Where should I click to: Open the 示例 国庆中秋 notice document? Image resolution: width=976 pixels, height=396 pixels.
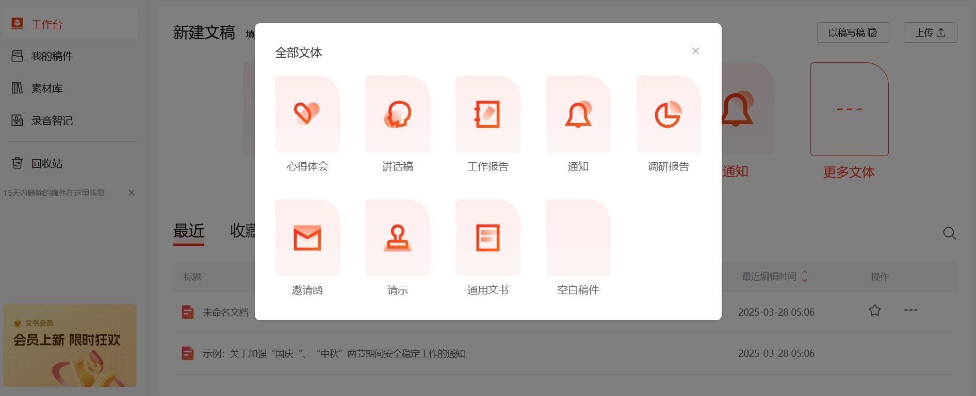click(x=334, y=354)
